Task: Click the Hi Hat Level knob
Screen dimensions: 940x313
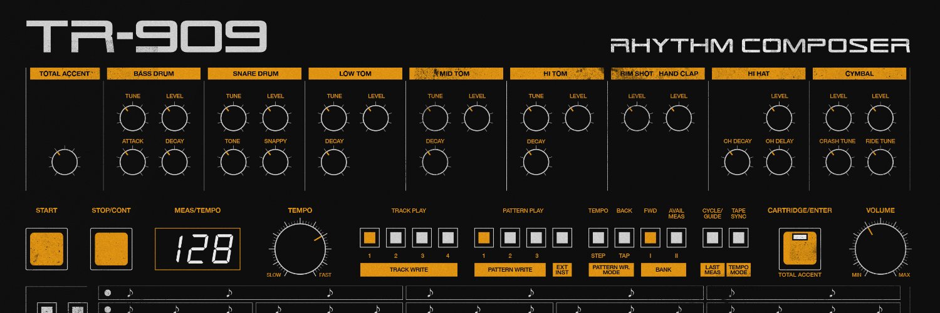Action: click(779, 118)
